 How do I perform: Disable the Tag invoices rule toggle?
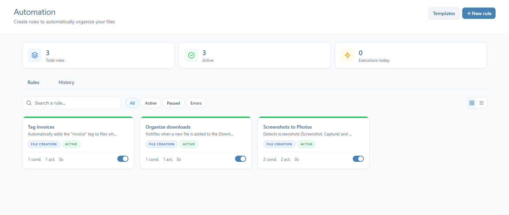pyautogui.click(x=123, y=159)
